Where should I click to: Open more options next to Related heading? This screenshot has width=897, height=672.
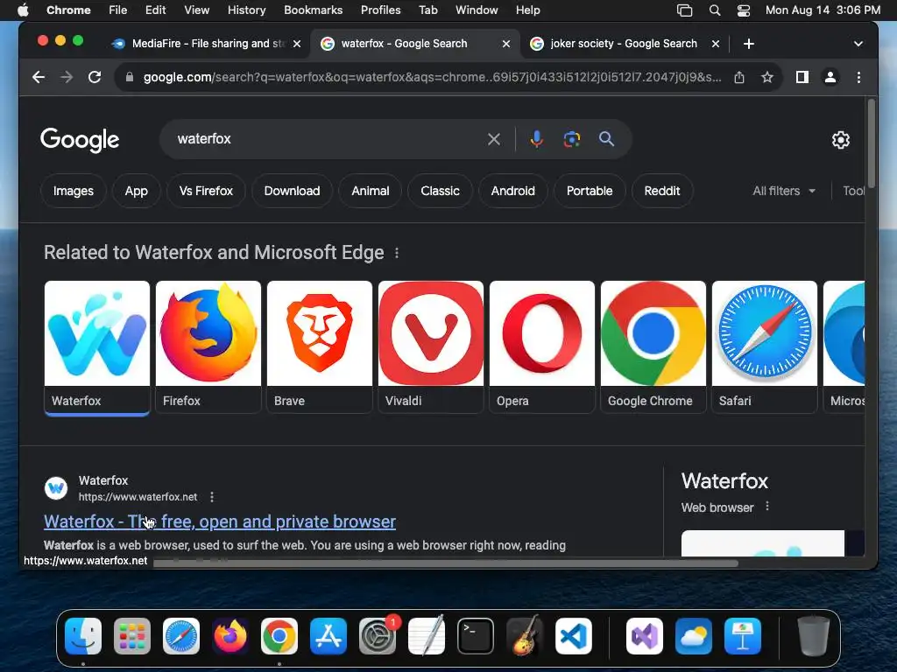pos(397,253)
